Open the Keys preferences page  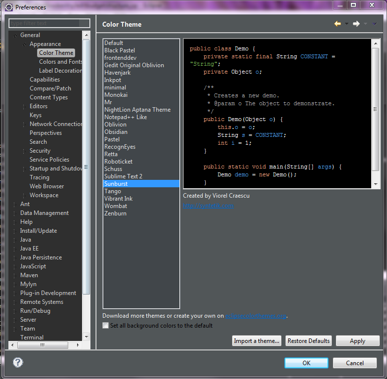(36, 115)
